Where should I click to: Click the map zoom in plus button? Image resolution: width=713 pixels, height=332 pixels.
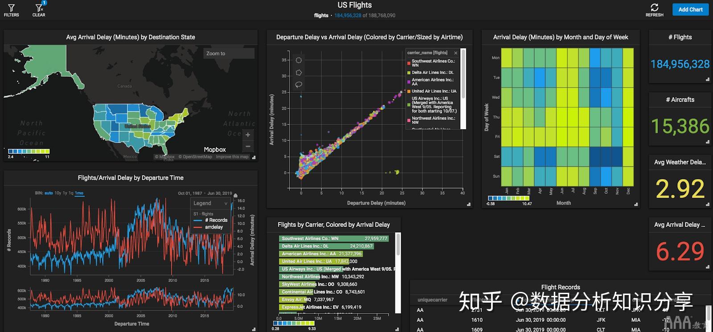248,134
